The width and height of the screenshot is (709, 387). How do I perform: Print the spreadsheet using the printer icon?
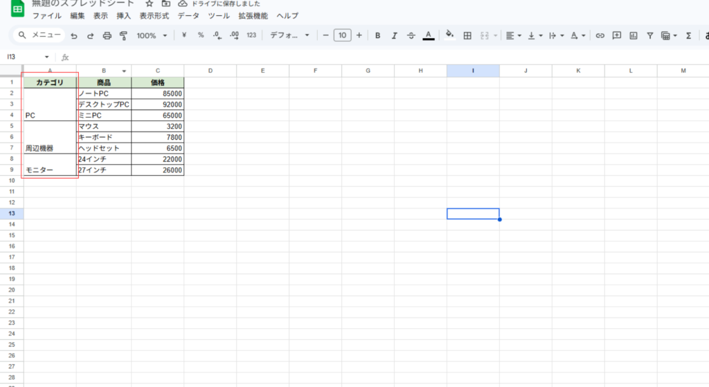pyautogui.click(x=107, y=35)
